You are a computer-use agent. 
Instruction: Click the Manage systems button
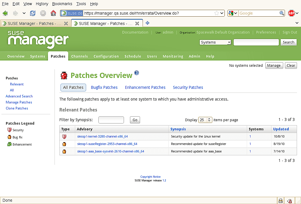click(x=274, y=65)
